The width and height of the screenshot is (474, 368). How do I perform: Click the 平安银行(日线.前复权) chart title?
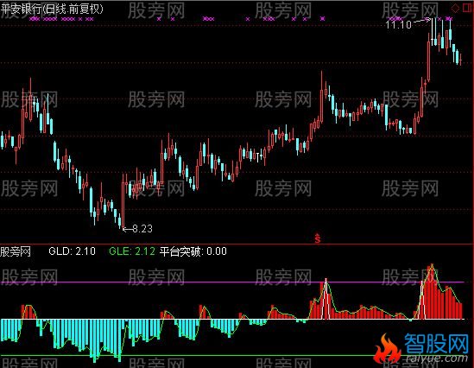pyautogui.click(x=52, y=9)
